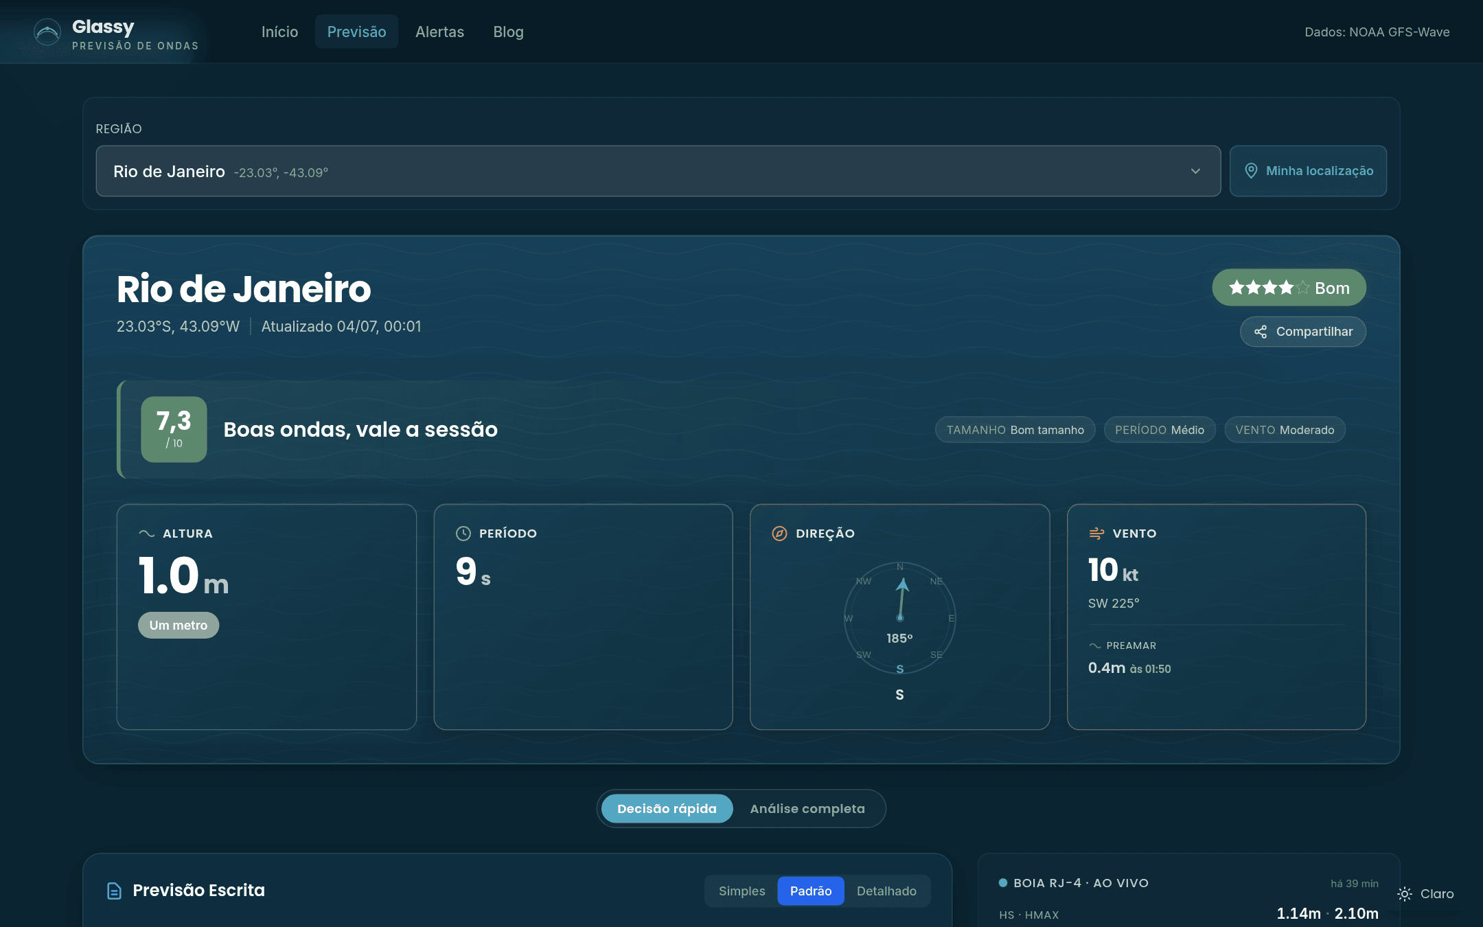Open the Blog page
This screenshot has height=927, width=1483.
[x=508, y=32]
